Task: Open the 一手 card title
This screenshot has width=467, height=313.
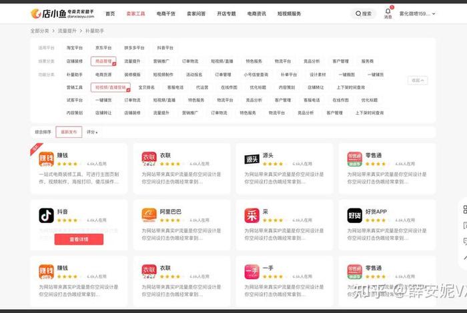Action: point(268,268)
